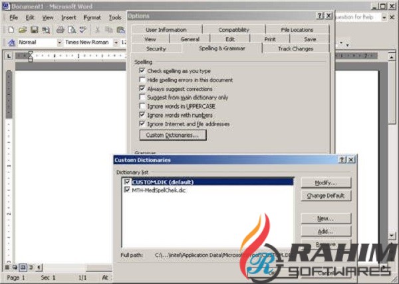Switch to the File Locations tab
The width and height of the screenshot is (399, 284).
click(297, 29)
